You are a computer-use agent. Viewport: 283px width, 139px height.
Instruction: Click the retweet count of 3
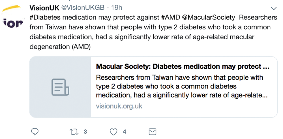coord(85,132)
